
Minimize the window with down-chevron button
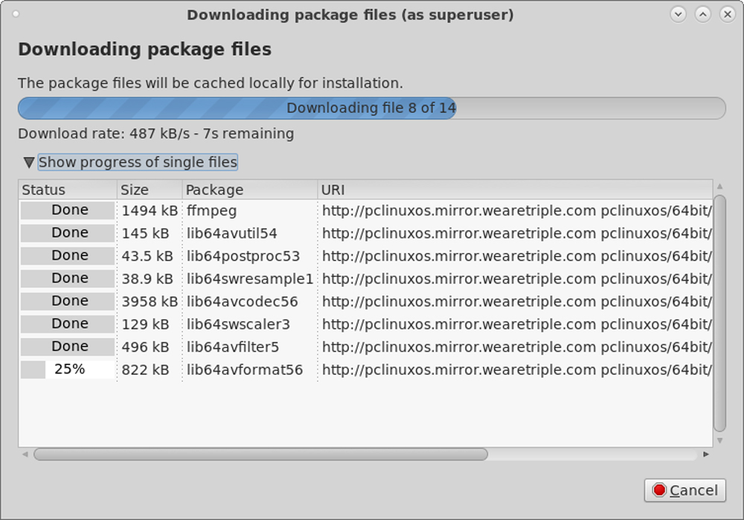point(678,14)
